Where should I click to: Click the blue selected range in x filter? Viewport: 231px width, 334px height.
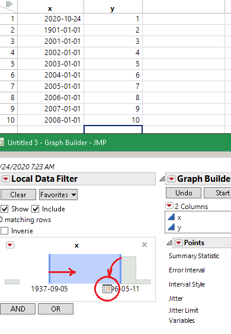point(85,269)
